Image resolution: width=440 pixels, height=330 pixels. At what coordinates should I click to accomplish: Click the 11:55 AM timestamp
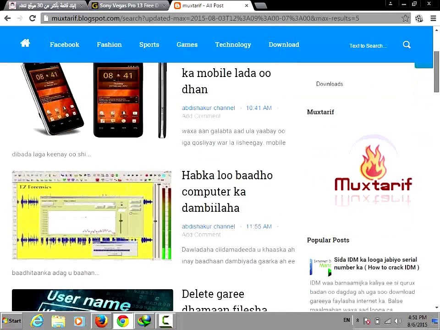coord(258,226)
